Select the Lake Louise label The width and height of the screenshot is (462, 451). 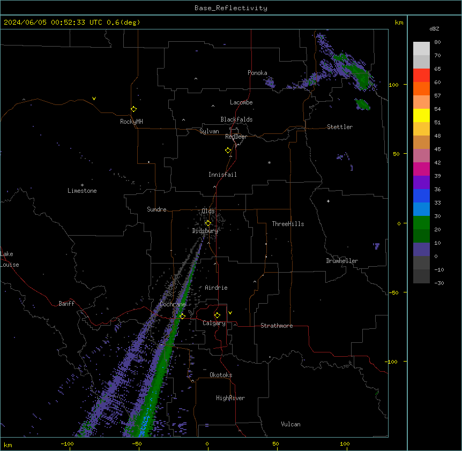tap(10, 259)
